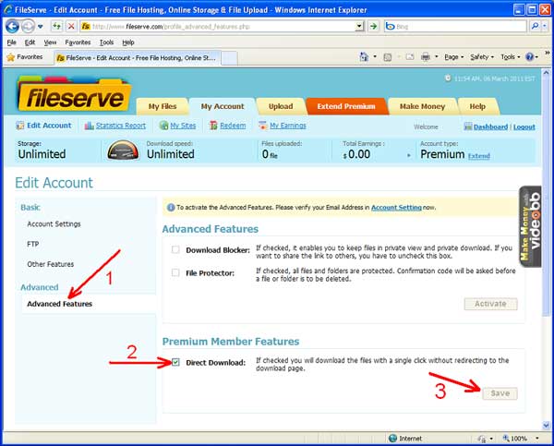This screenshot has width=554, height=446.
Task: Click the Print icon
Action: pyautogui.click(x=426, y=57)
